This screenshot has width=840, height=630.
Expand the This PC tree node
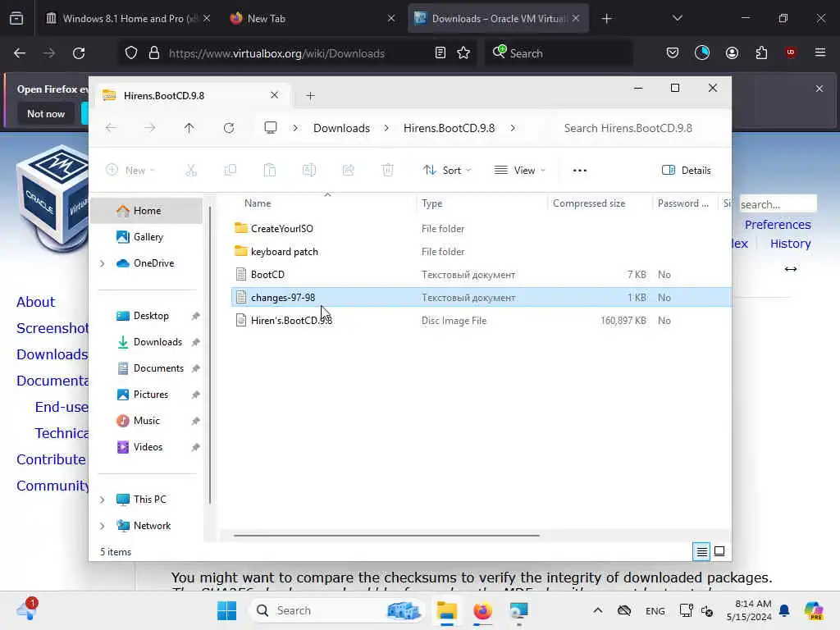point(103,500)
